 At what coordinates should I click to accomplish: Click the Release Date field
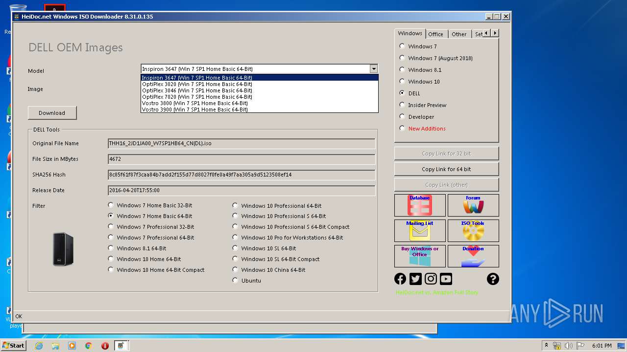click(241, 191)
